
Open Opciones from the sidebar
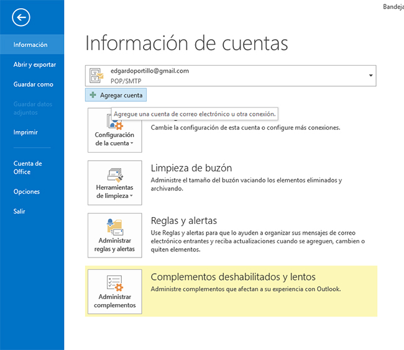pyautogui.click(x=27, y=192)
